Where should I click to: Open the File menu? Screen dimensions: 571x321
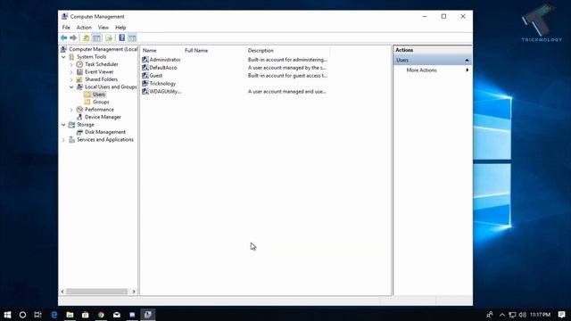[66, 28]
